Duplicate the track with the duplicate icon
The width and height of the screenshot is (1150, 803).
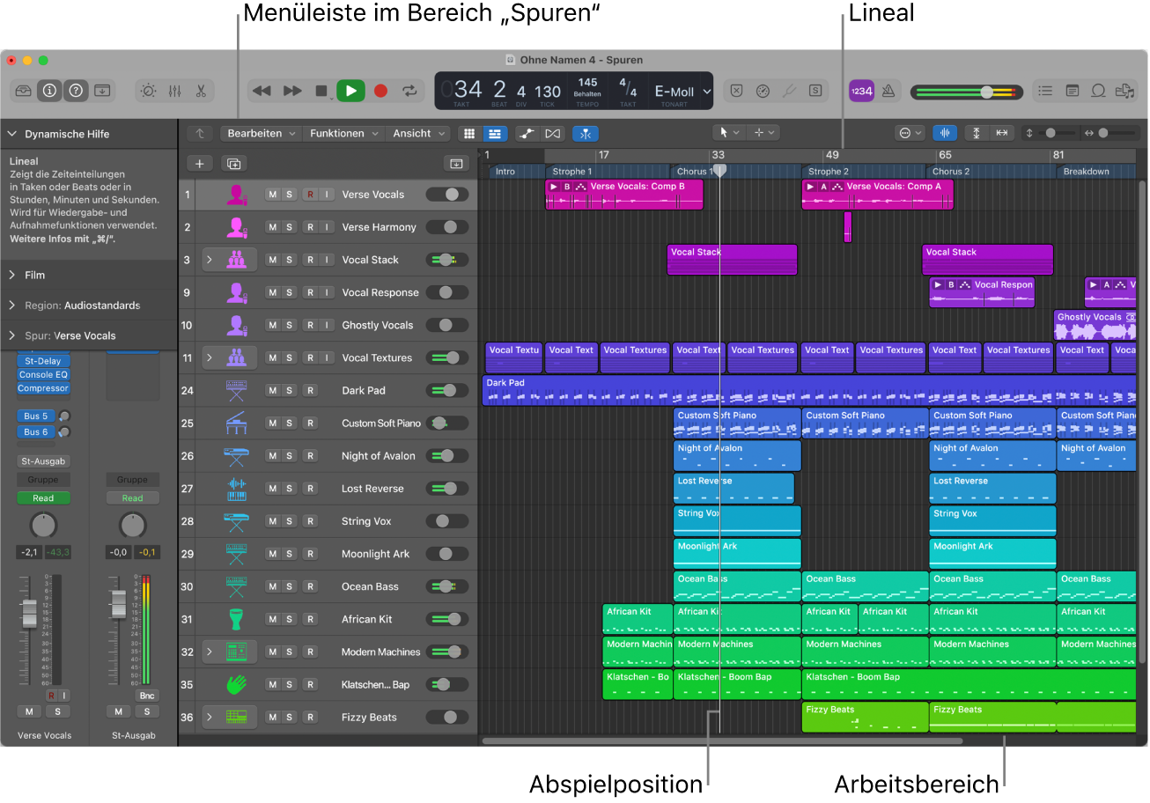(x=233, y=163)
